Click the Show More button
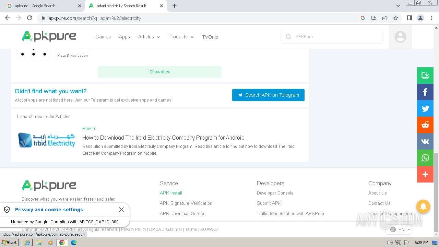The width and height of the screenshot is (439, 247). [x=160, y=72]
